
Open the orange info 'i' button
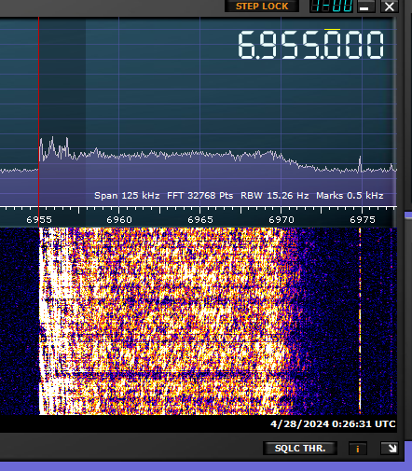[x=358, y=449]
